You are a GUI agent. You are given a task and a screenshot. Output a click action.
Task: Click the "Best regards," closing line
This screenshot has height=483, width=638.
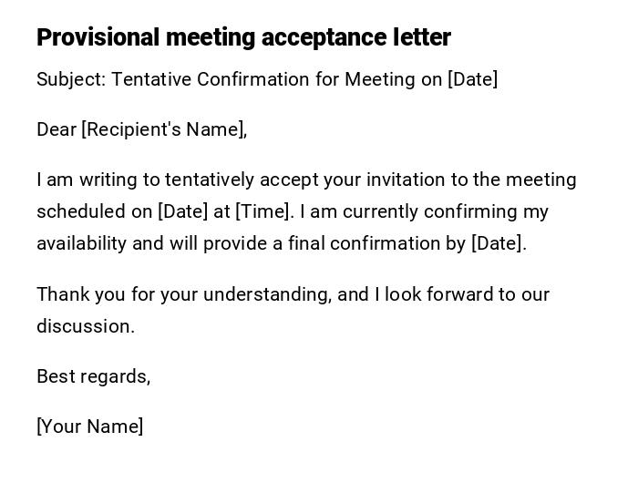(x=93, y=376)
